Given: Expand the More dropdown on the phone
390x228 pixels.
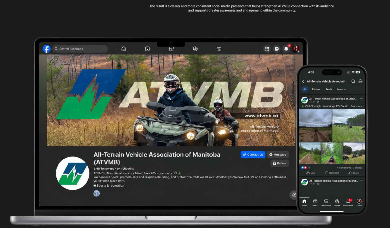Looking at the screenshot, I should (341, 89).
